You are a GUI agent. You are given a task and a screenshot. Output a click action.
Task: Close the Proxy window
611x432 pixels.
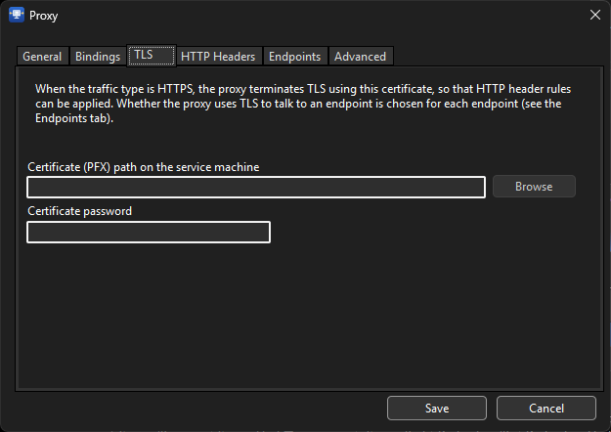click(595, 15)
